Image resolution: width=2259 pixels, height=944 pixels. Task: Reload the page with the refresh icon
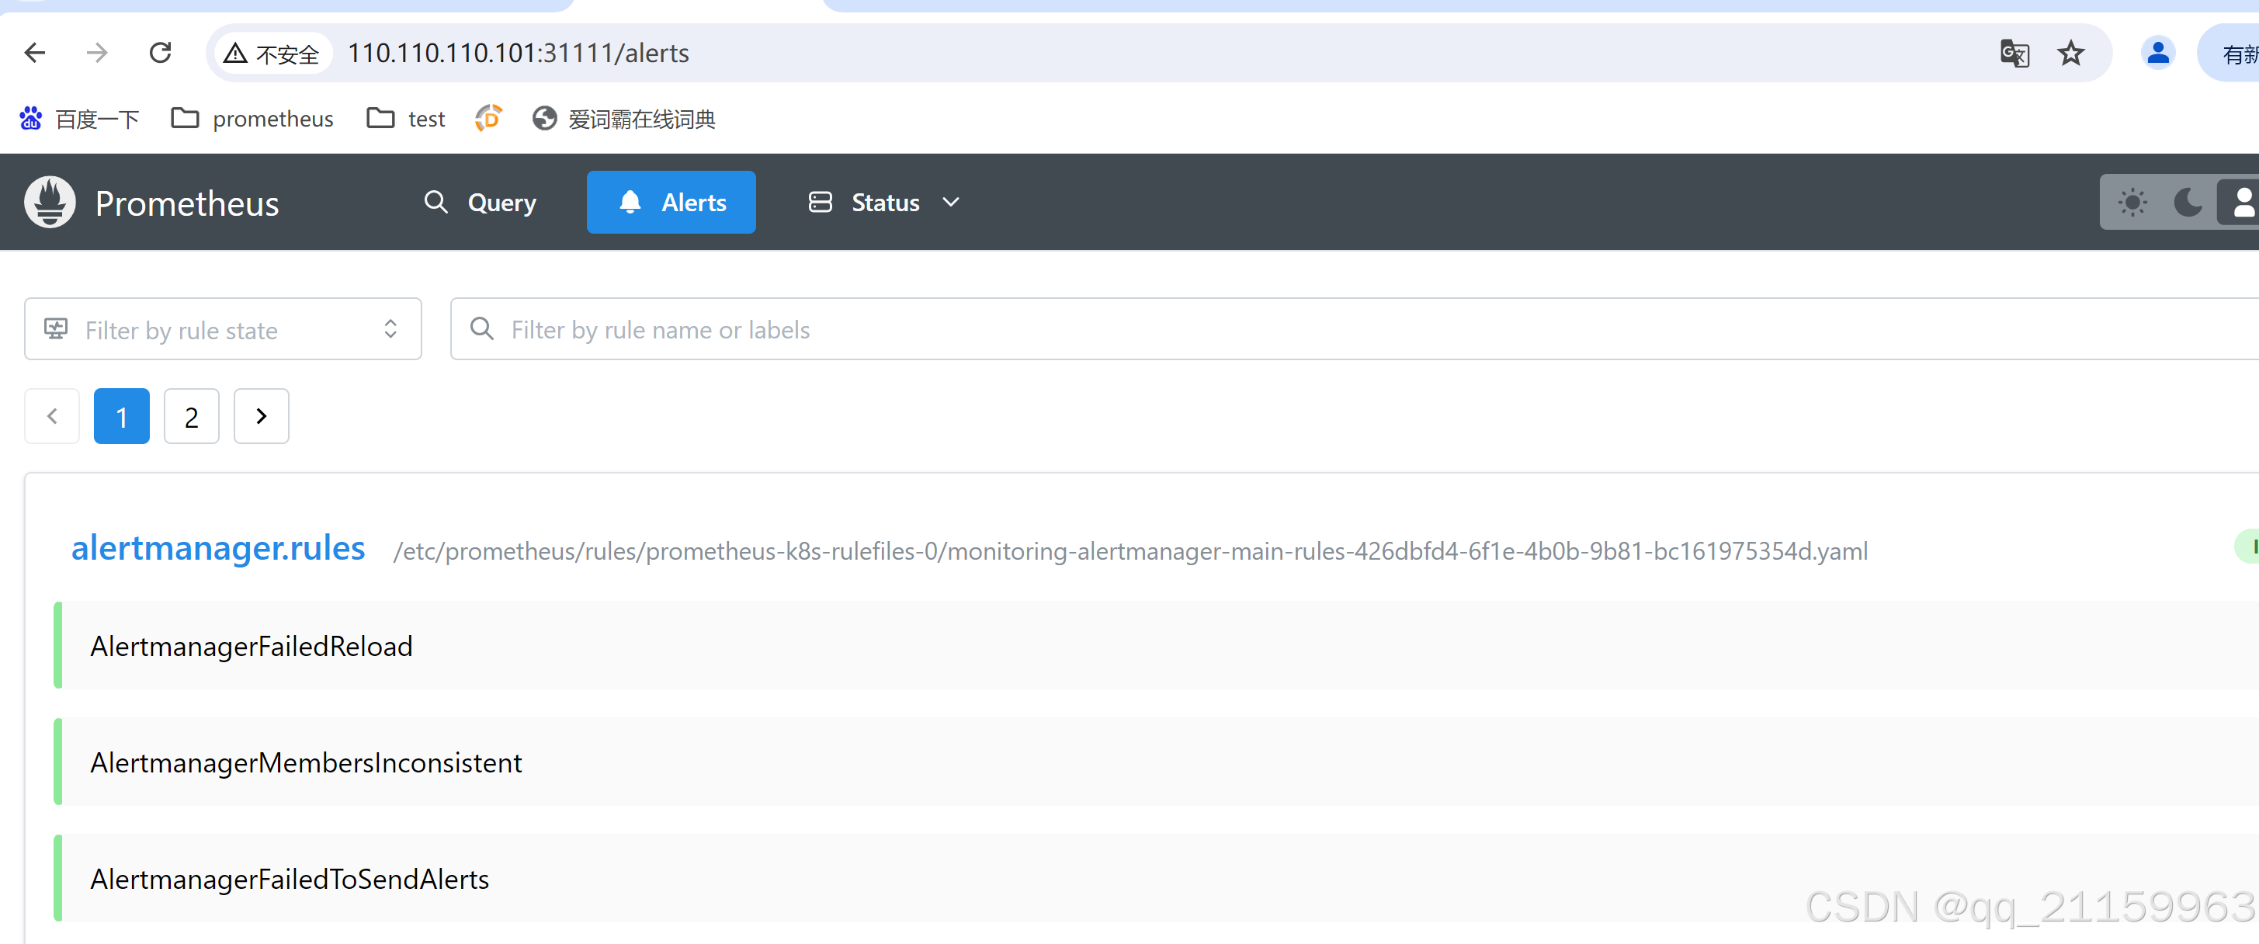tap(161, 54)
